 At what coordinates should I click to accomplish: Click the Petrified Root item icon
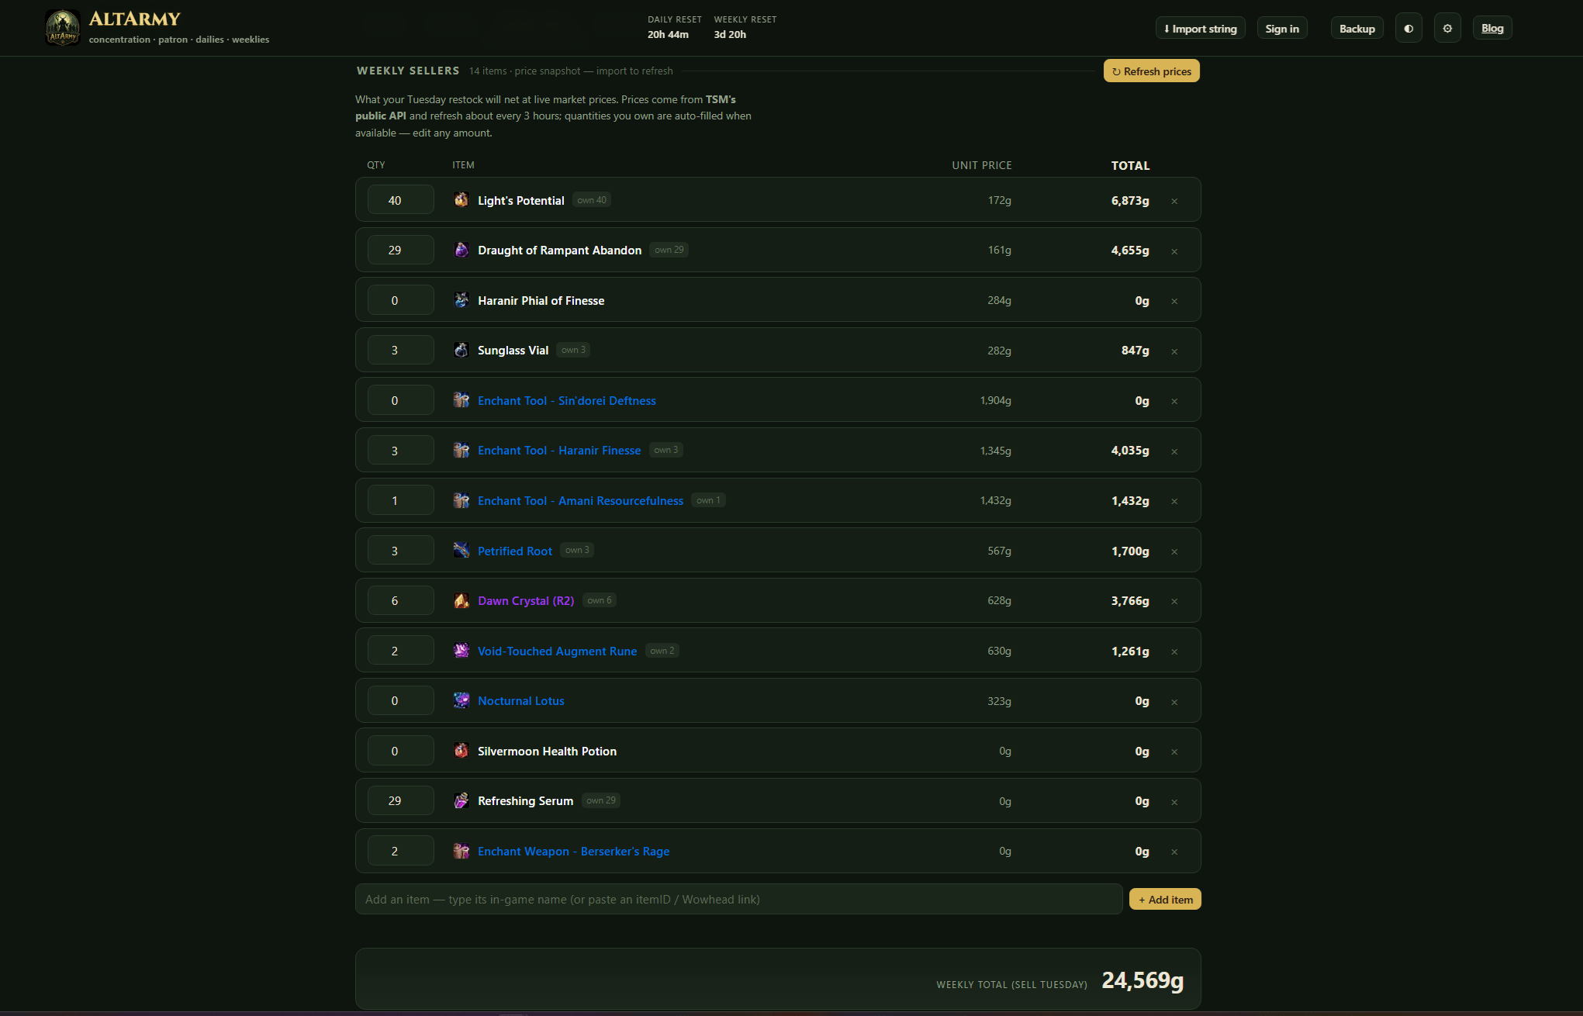pyautogui.click(x=461, y=551)
